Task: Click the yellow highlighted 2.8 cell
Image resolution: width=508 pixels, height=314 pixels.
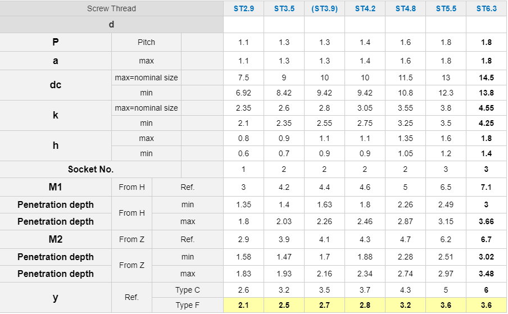Action: 365,305
